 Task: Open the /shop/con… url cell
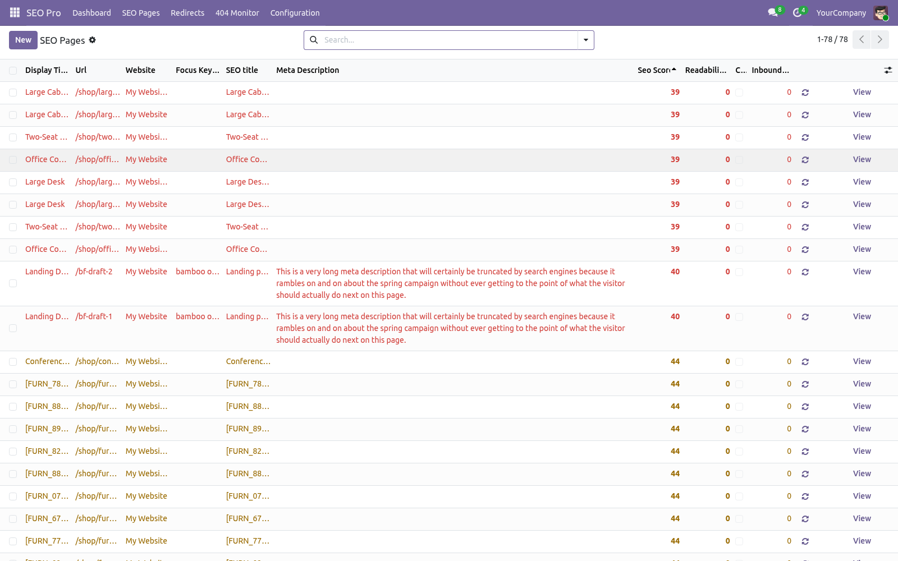[97, 361]
